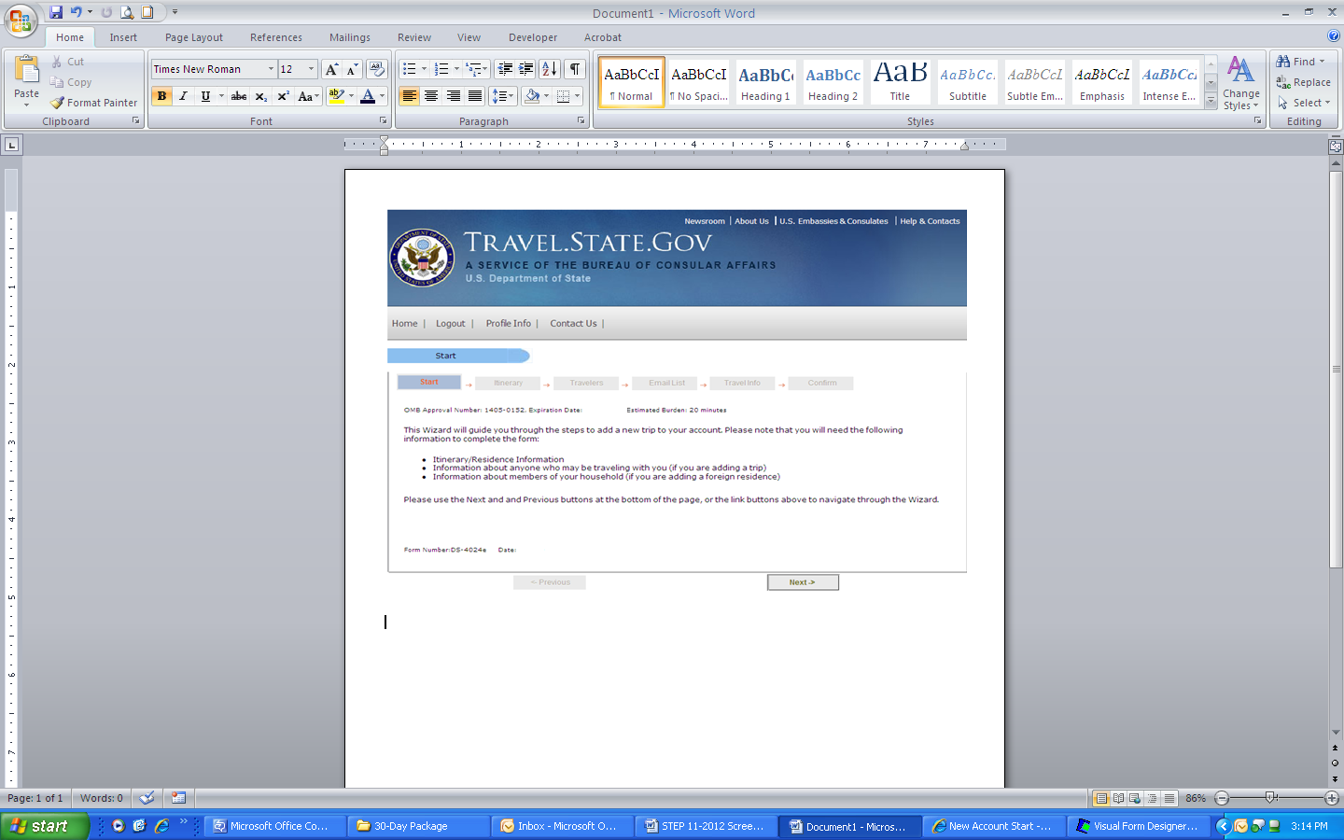Justify the paragraph text

click(475, 96)
